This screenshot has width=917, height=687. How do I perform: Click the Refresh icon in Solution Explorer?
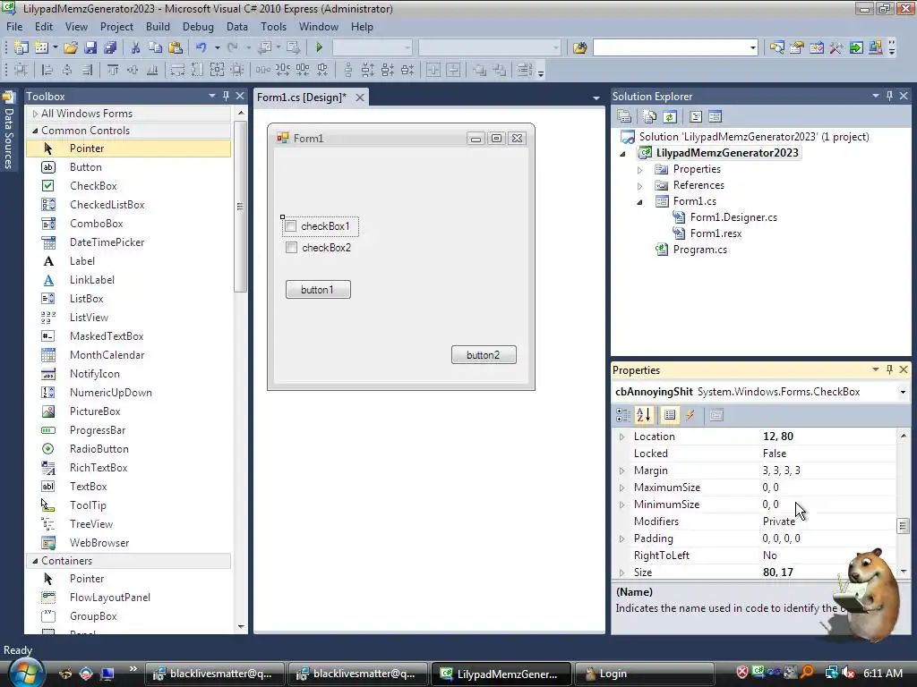670,116
